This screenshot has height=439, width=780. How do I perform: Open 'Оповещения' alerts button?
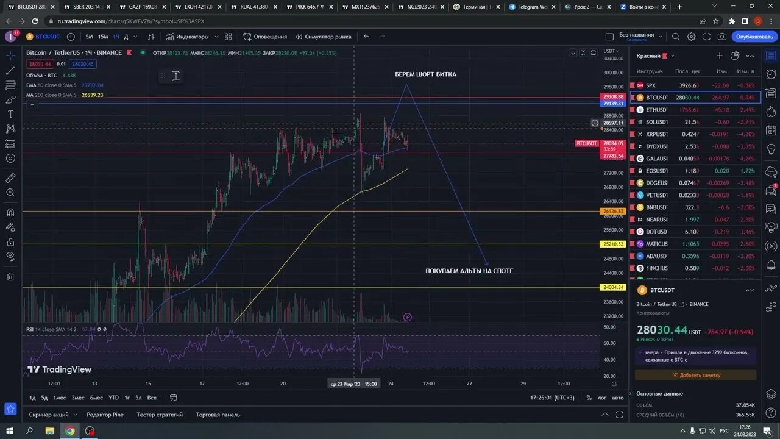pyautogui.click(x=265, y=37)
